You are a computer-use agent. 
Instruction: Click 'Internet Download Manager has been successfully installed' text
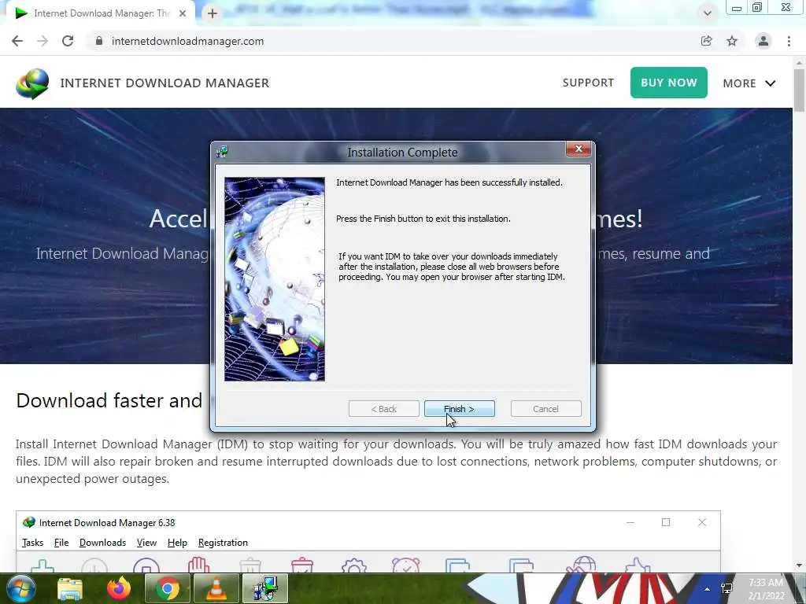(449, 182)
